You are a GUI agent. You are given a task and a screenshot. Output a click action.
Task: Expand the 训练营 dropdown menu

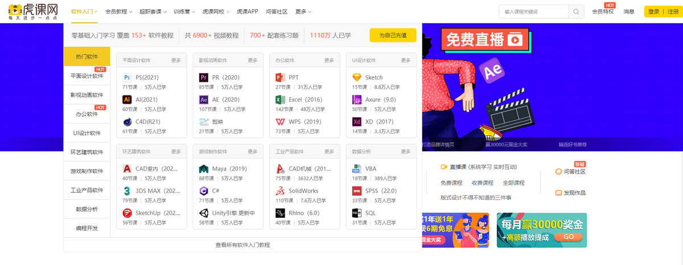185,11
